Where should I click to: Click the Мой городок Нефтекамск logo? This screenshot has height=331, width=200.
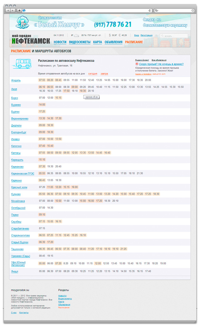click(x=31, y=39)
